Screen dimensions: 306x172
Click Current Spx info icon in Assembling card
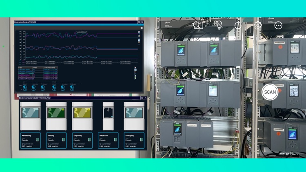[22, 144]
